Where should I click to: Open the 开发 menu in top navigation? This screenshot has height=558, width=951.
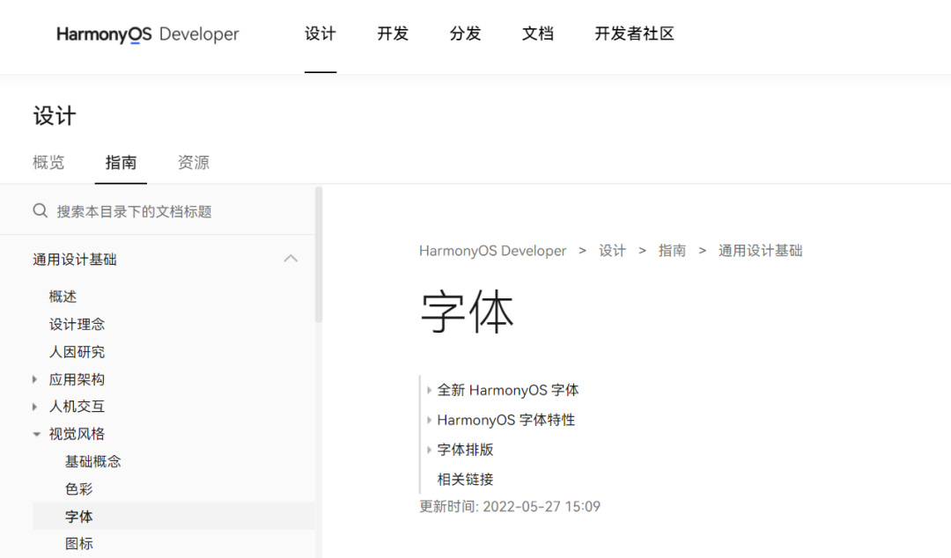click(x=392, y=33)
